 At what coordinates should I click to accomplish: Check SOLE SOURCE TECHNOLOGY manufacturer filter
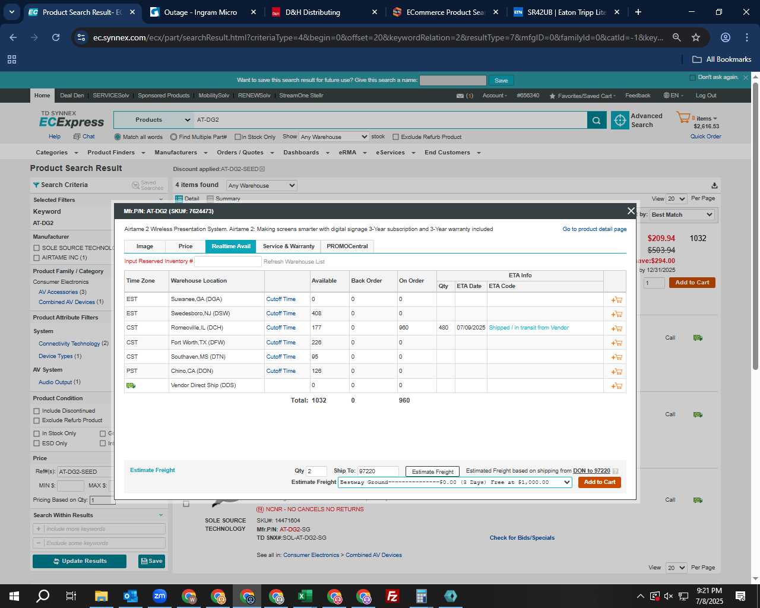(37, 248)
